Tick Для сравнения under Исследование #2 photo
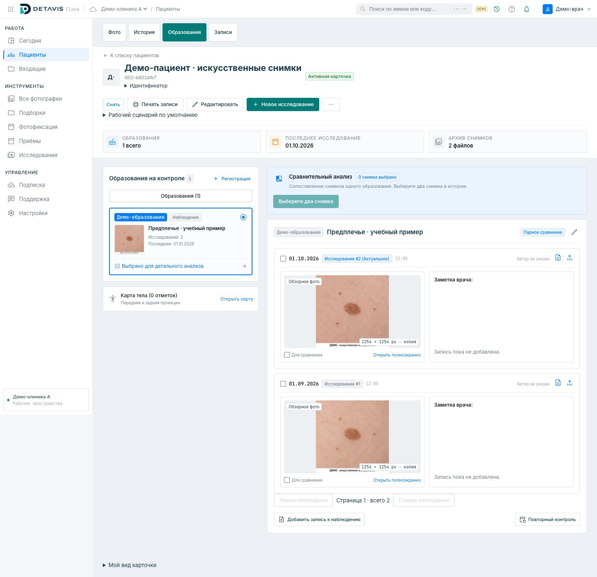Image resolution: width=597 pixels, height=577 pixels. (287, 355)
